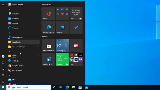Expand the Games folder
This screenshot has height=90, width=160.
(x=24, y=56)
